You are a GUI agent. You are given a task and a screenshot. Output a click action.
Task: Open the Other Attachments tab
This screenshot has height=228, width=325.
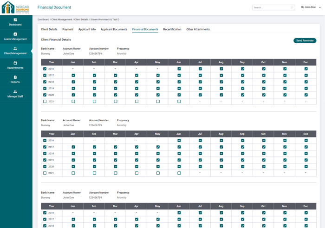click(198, 29)
